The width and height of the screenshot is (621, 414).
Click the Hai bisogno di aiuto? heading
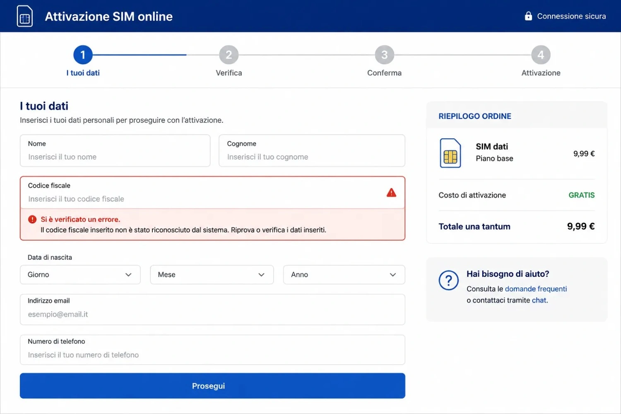508,274
